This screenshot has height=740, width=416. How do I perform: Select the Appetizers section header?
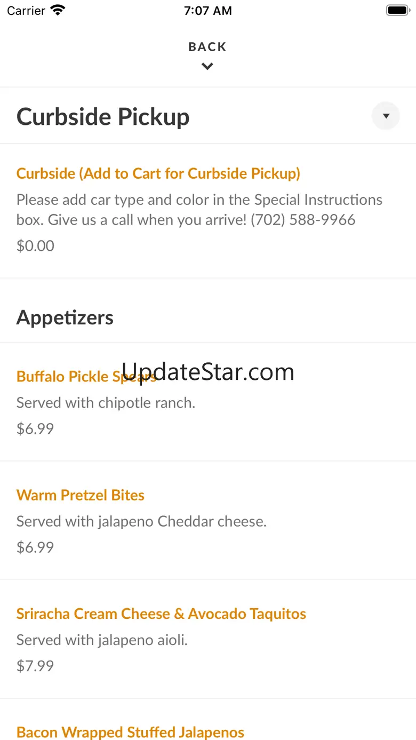tap(65, 317)
